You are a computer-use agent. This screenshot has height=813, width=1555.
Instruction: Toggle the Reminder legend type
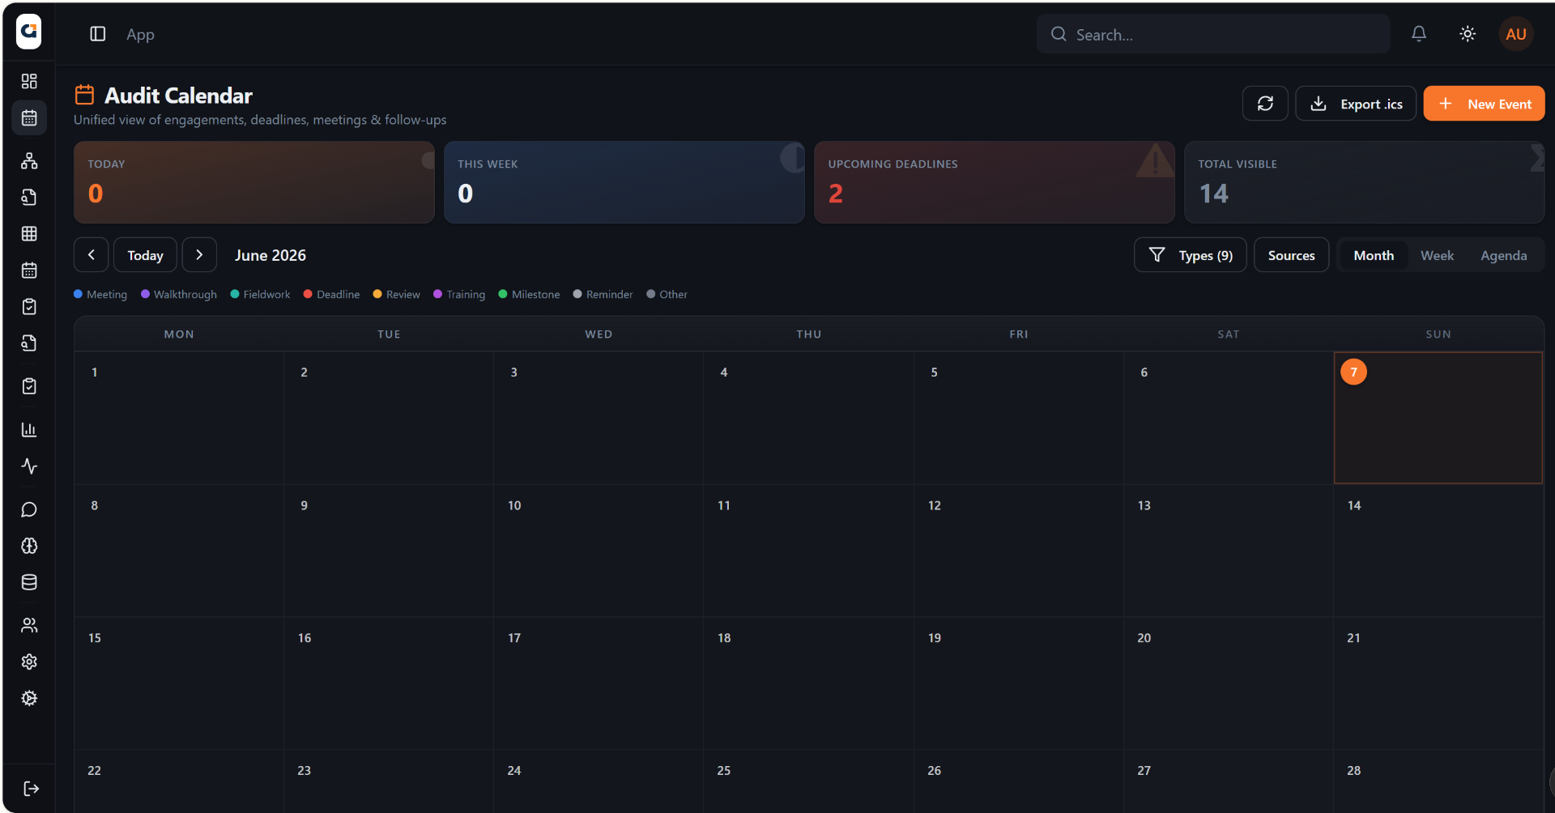603,294
